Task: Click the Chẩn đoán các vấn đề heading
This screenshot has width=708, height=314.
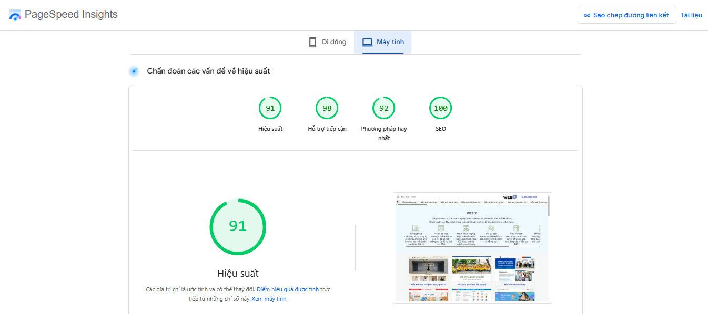Action: coord(208,70)
